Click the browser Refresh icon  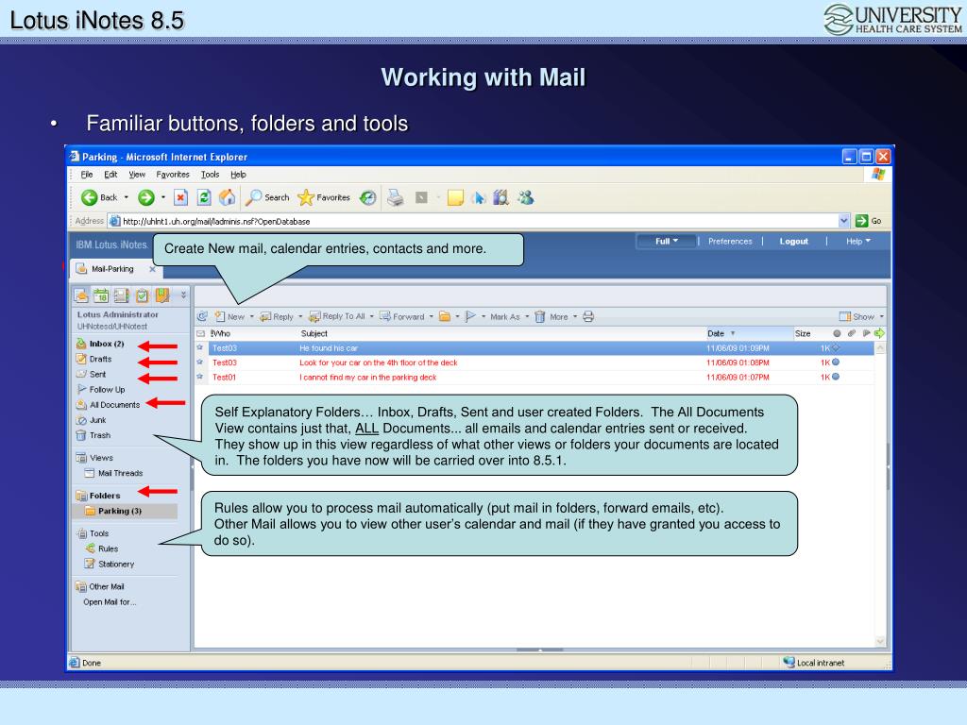point(204,197)
